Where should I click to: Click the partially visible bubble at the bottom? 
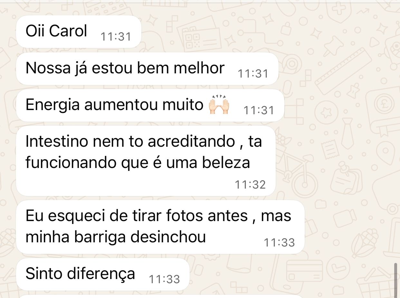point(161,296)
